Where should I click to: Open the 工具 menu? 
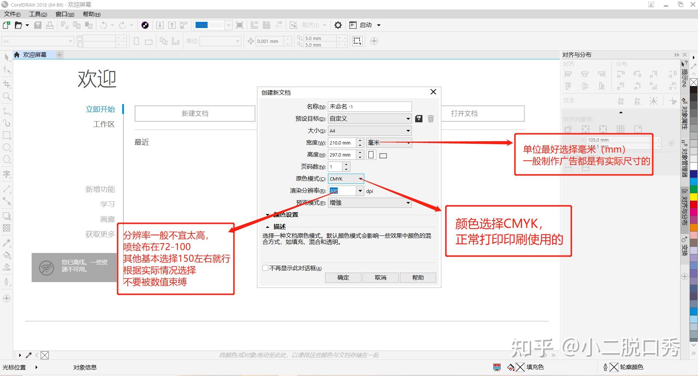pyautogui.click(x=37, y=14)
